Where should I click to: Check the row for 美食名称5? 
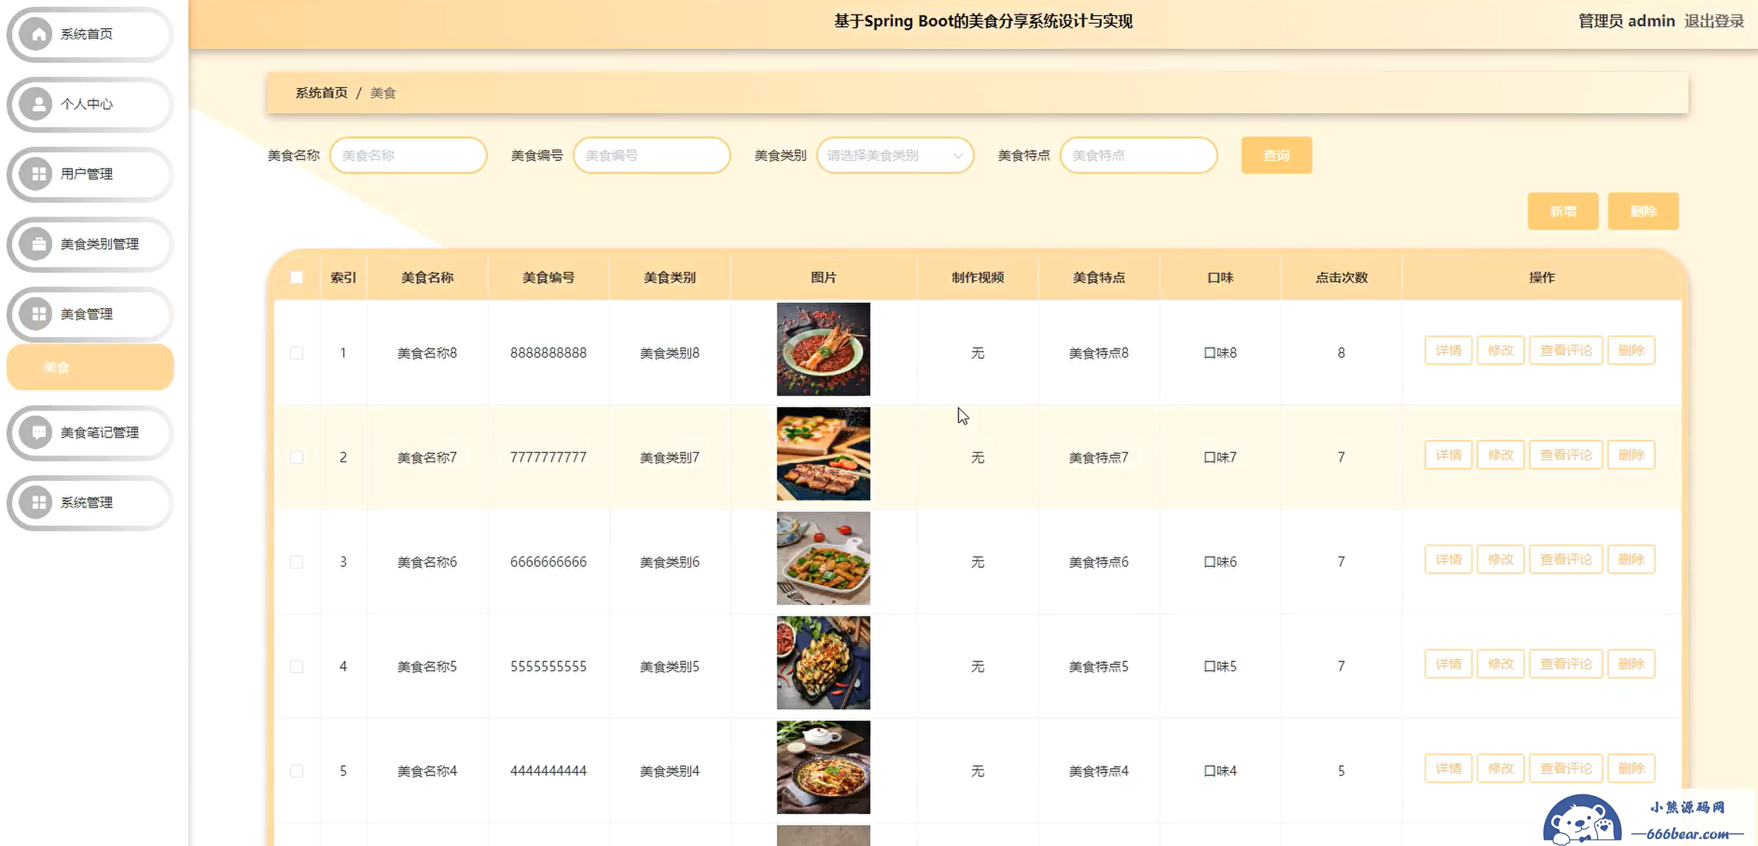coord(296,666)
